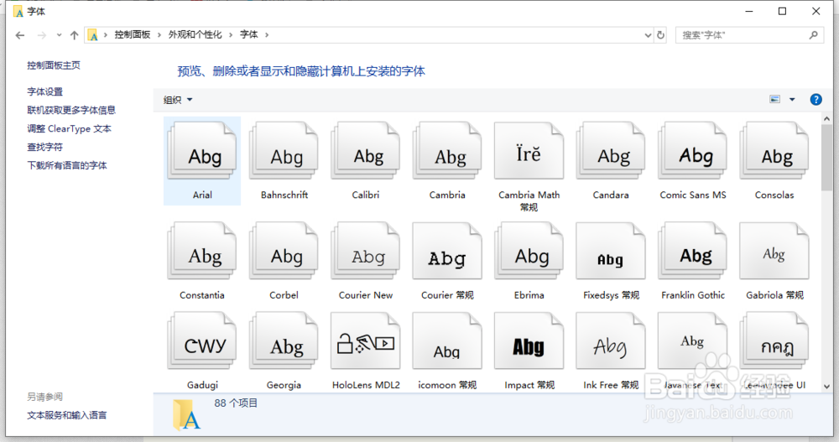839x442 pixels.
Task: Open the recent locations dropdown arrow
Action: 59,35
